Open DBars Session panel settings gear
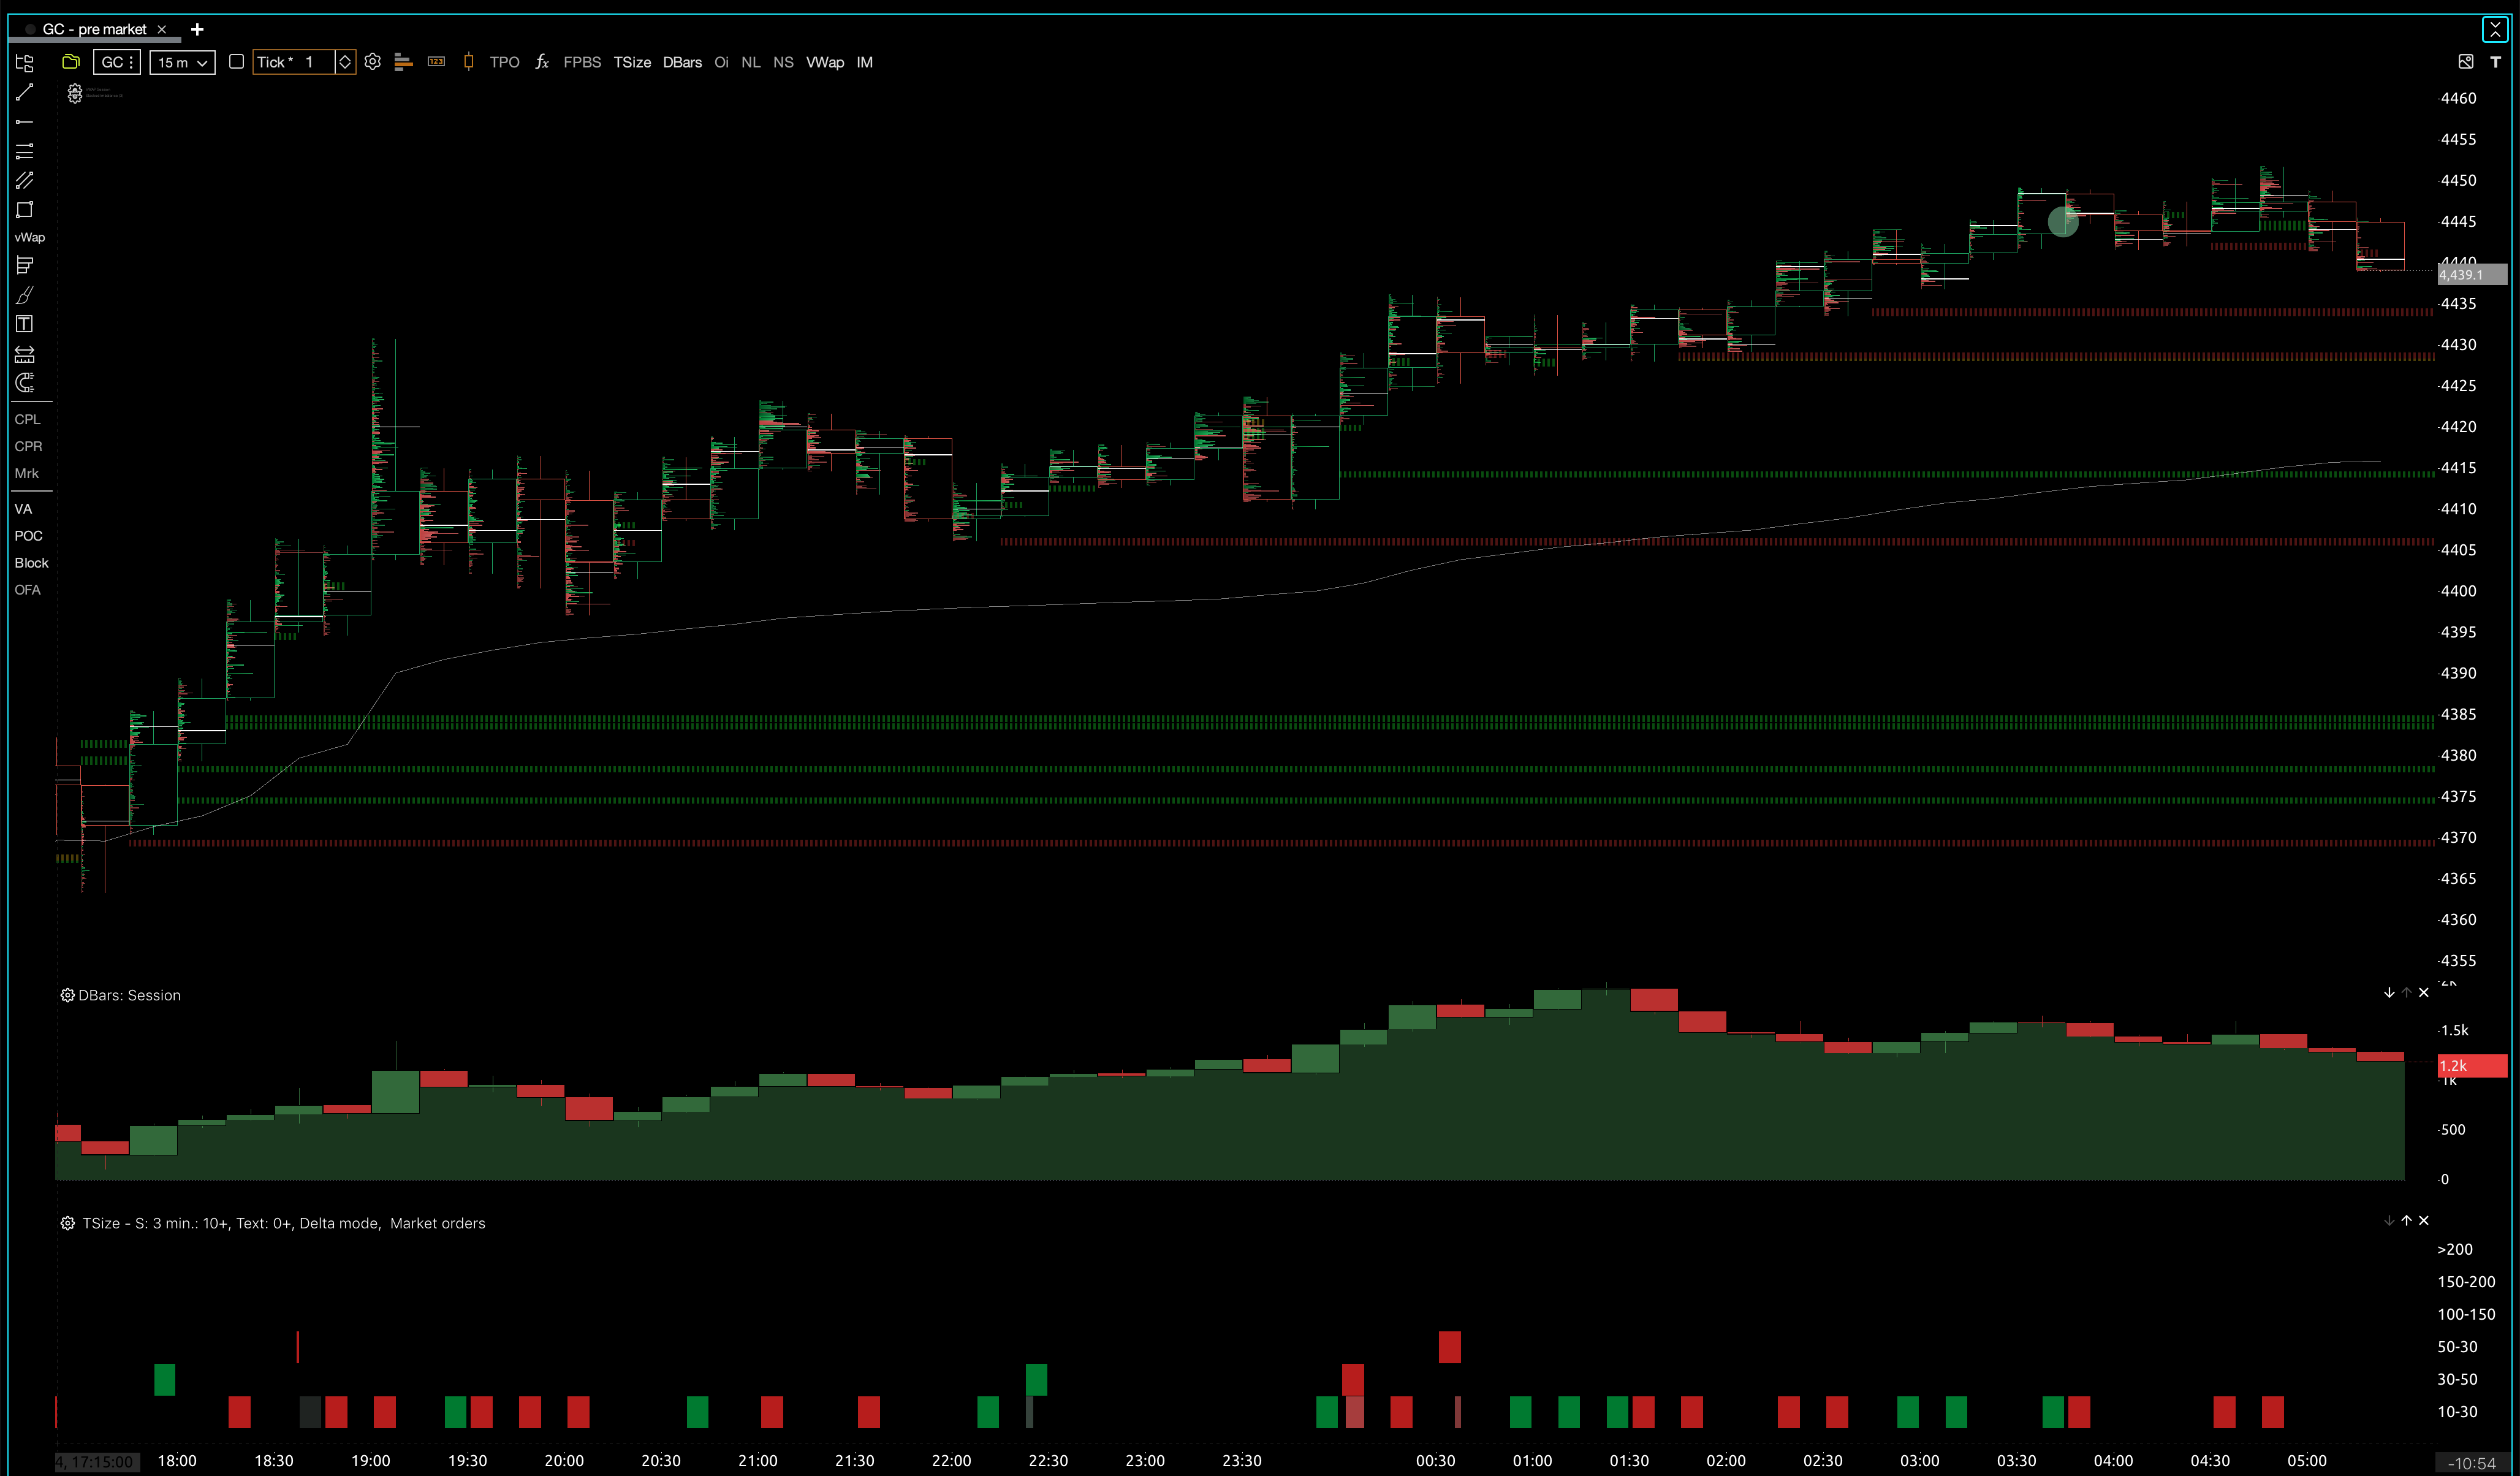The image size is (2520, 1476). (67, 995)
